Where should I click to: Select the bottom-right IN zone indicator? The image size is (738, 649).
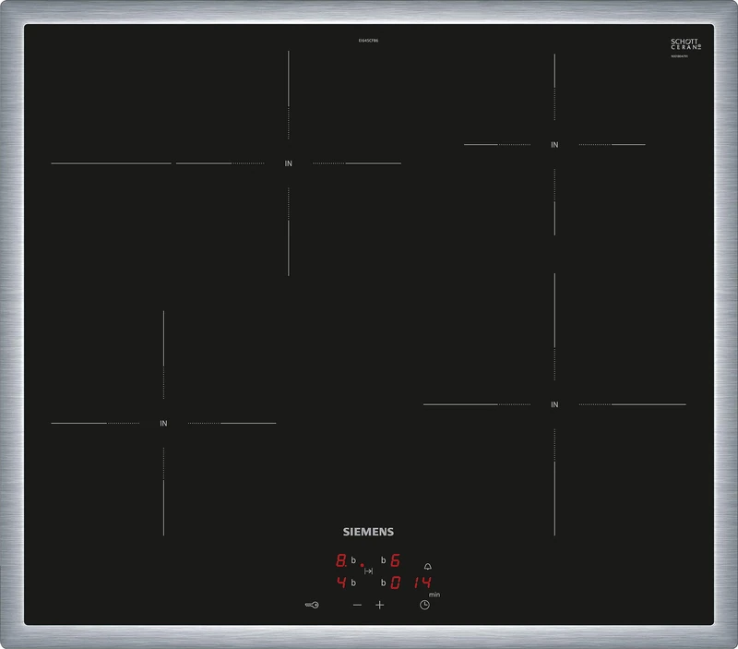(553, 403)
